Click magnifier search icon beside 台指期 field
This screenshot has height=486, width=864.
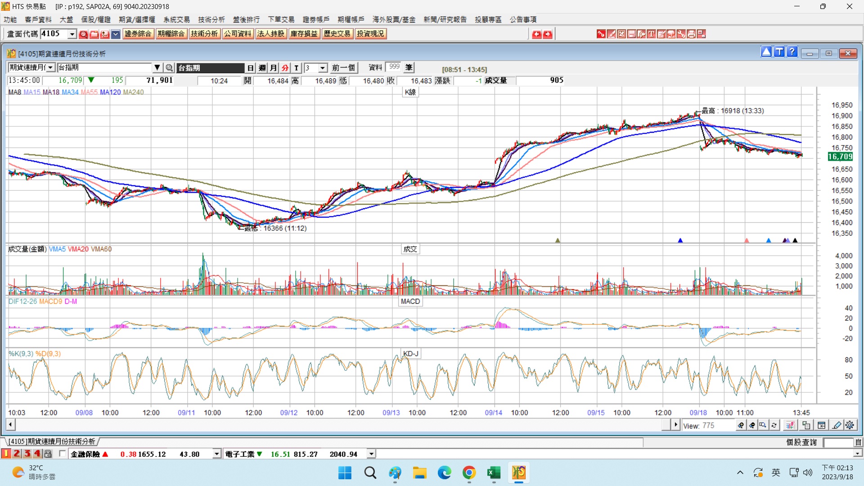click(169, 68)
